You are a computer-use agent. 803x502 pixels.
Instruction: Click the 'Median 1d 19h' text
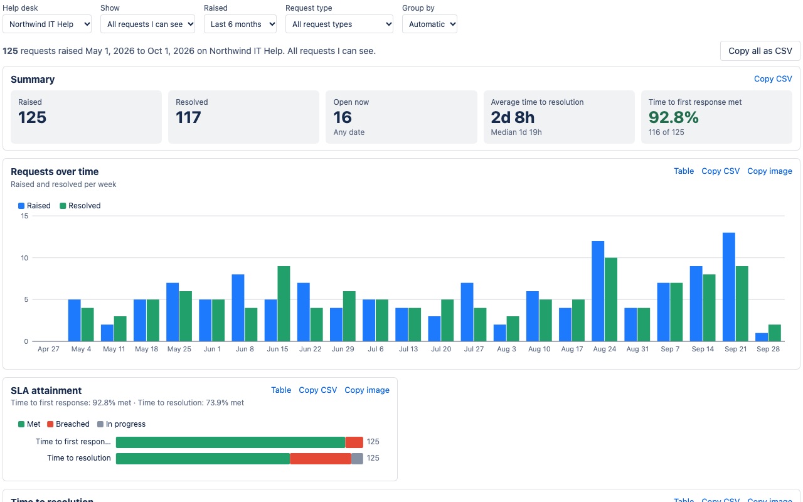(516, 132)
